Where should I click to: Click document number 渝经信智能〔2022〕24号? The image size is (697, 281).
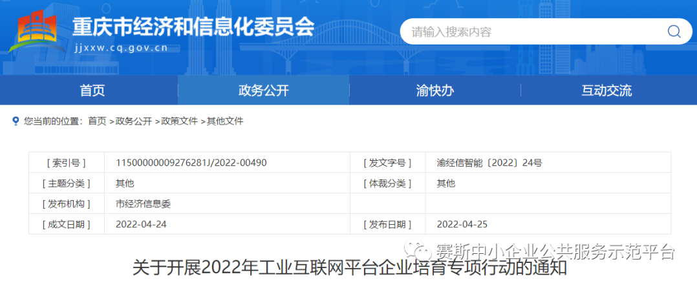coord(489,163)
